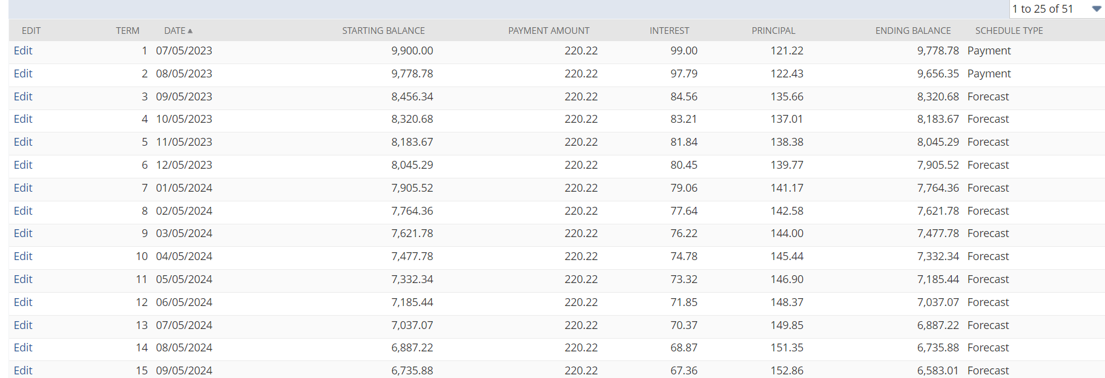This screenshot has height=378, width=1105.
Task: Click interest value 68.87
Action: 684,348
